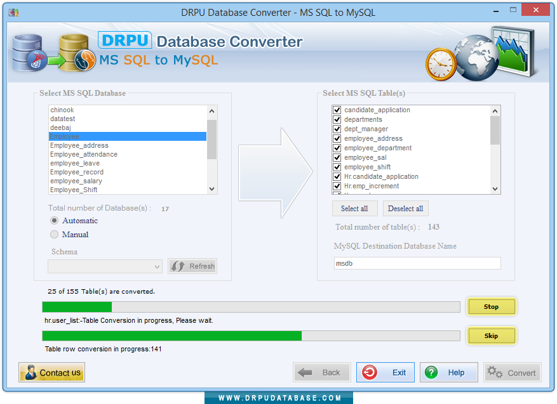Screen dimensions: 557x404
Task: Click the Convert gears icon
Action: pyautogui.click(x=495, y=372)
